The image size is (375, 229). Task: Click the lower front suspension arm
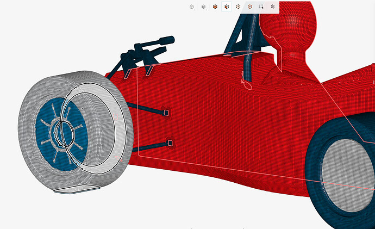(149, 147)
